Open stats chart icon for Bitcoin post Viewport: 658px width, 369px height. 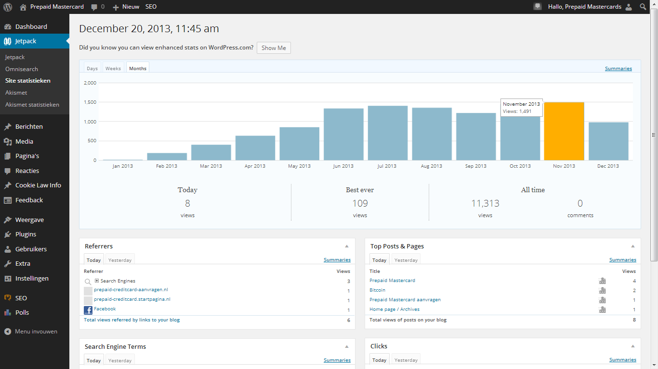[602, 291]
